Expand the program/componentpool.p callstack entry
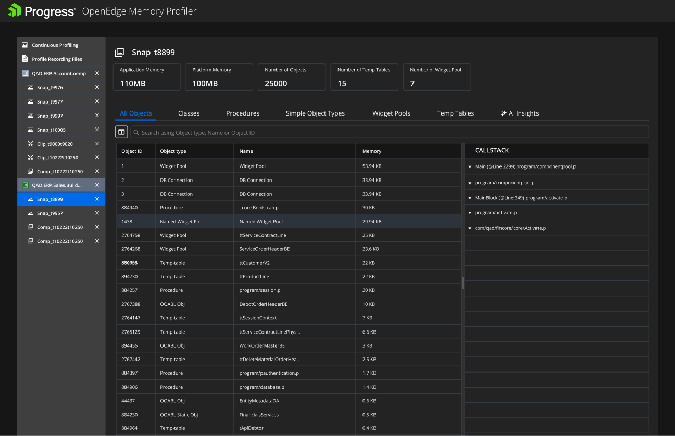 470,183
